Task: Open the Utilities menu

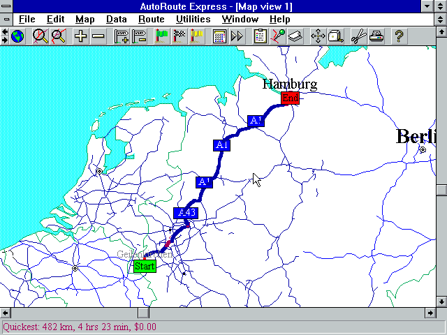Action: click(193, 20)
